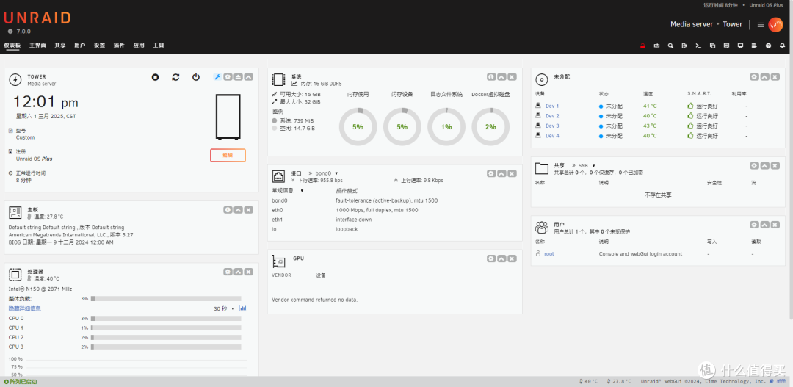Stop the array with the stop icon

[x=156, y=77]
